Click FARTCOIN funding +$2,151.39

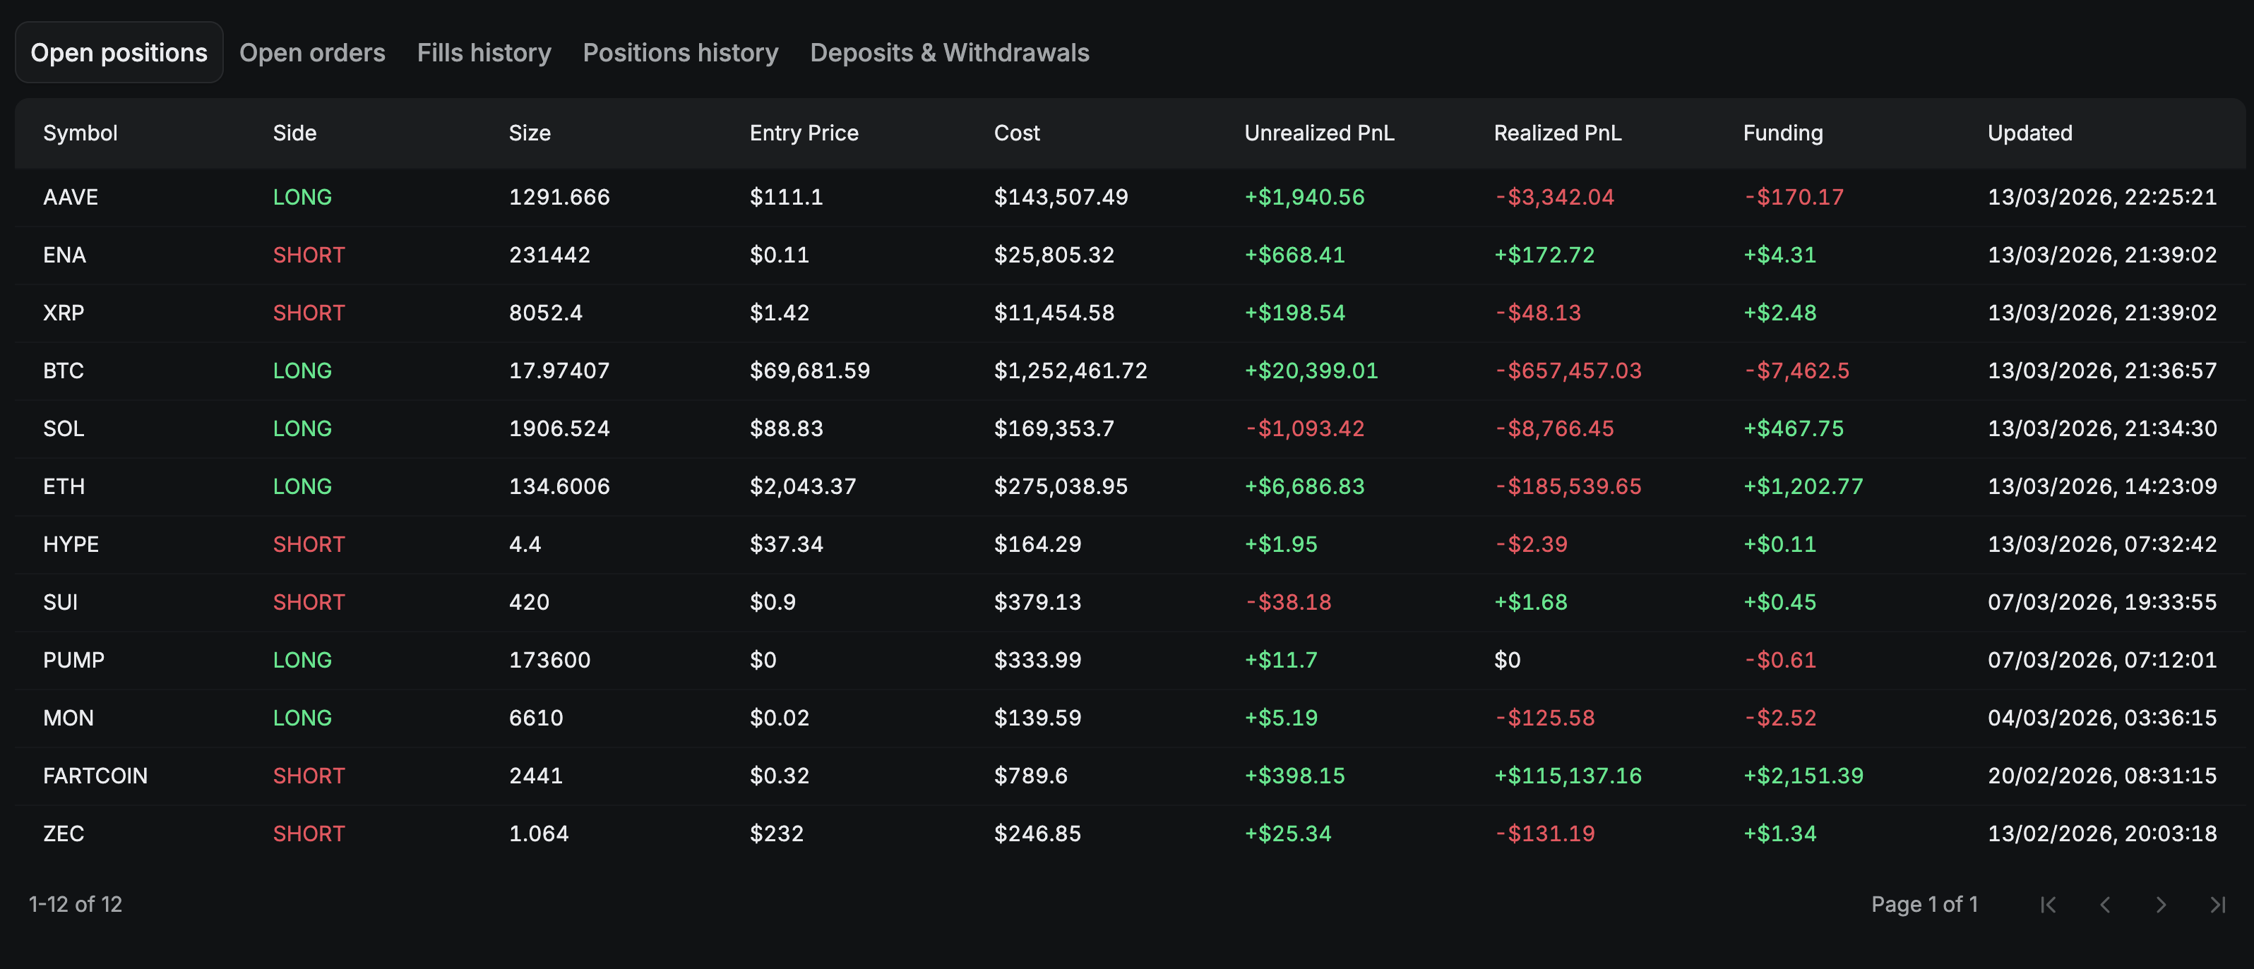[1803, 776]
